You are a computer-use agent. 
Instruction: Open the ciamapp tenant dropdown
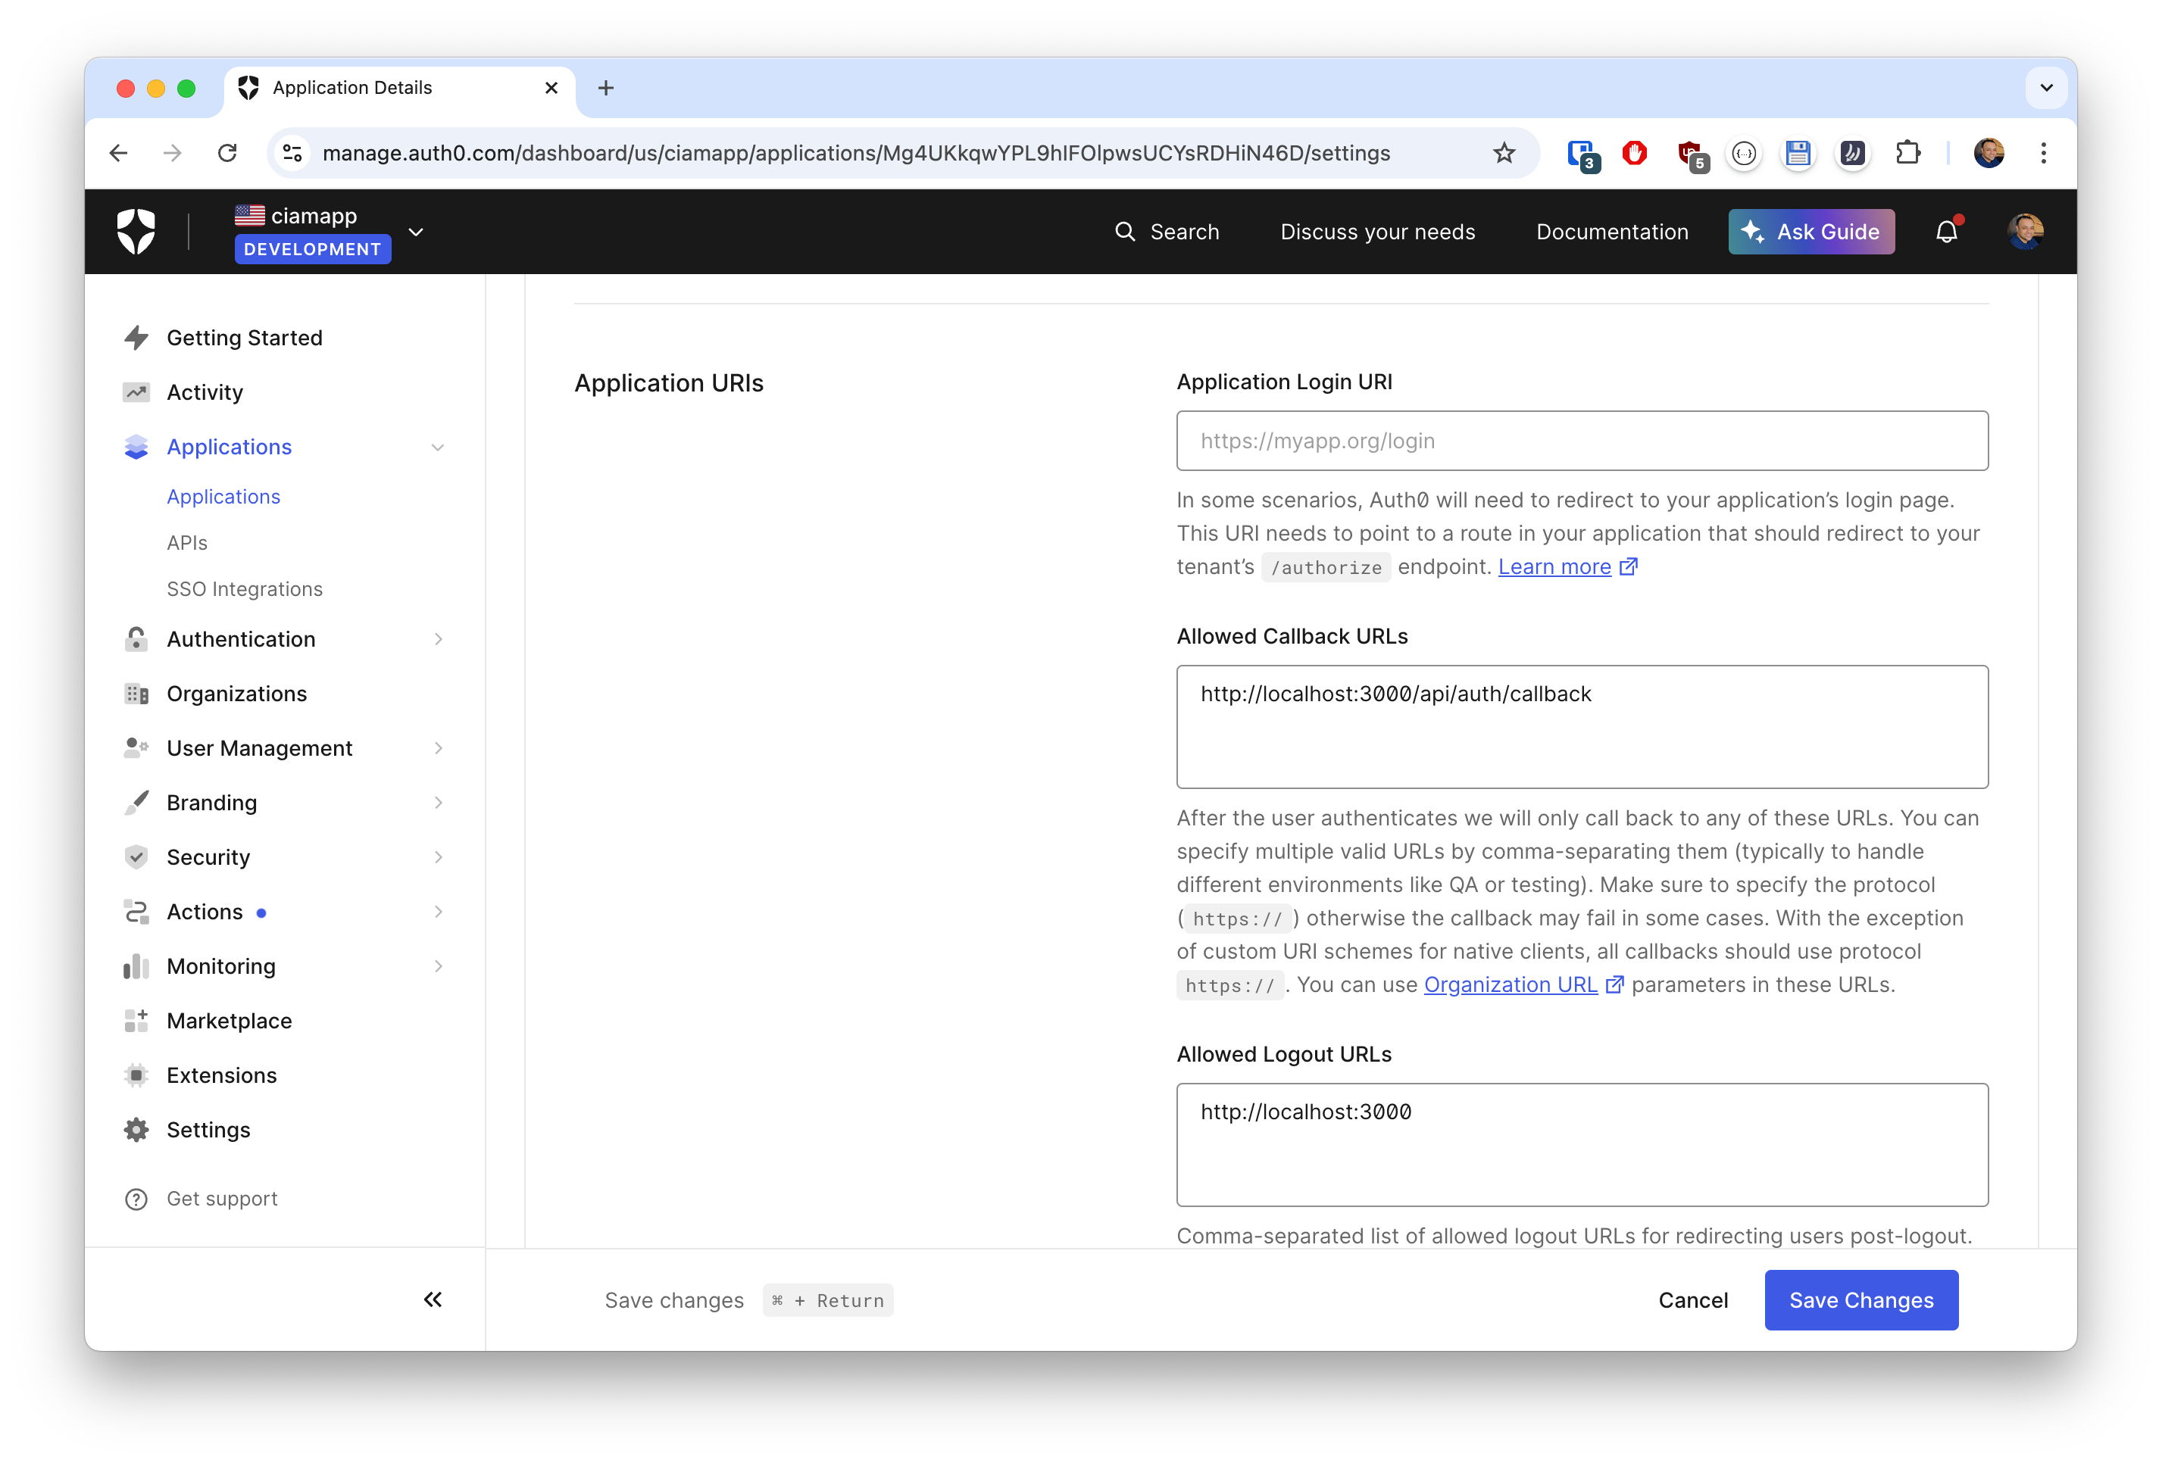416,232
